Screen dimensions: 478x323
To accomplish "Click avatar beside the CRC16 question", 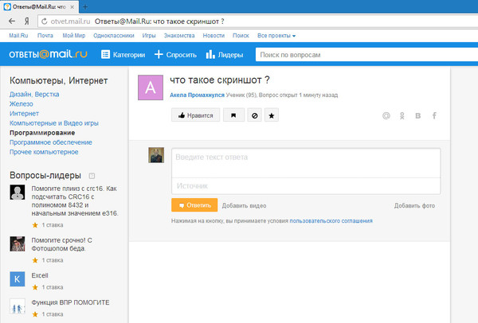I will [x=18, y=192].
